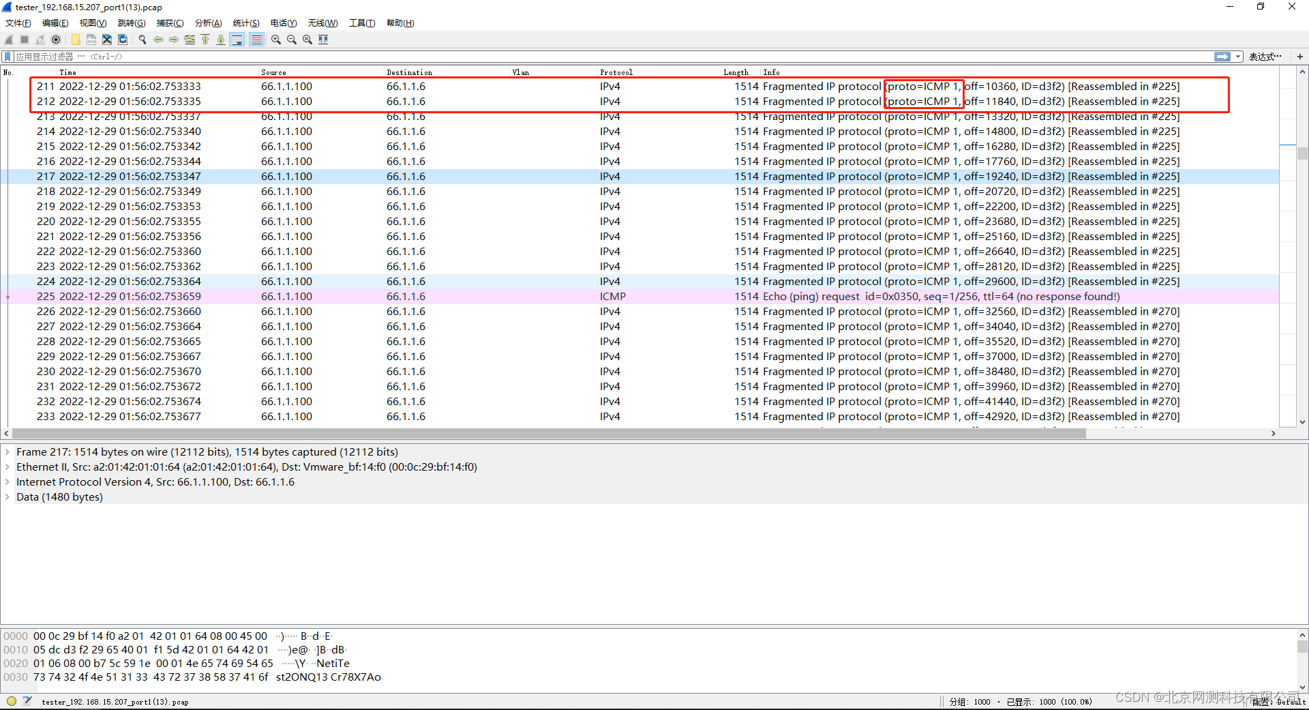Open the 视图(V) menu
Screen dimensions: 1309x710
(93, 23)
